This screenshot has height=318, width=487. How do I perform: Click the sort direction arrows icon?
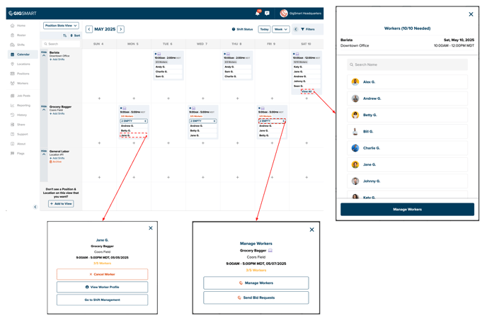click(65, 35)
